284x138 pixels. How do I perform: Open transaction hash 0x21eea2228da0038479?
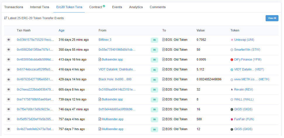click(35, 89)
